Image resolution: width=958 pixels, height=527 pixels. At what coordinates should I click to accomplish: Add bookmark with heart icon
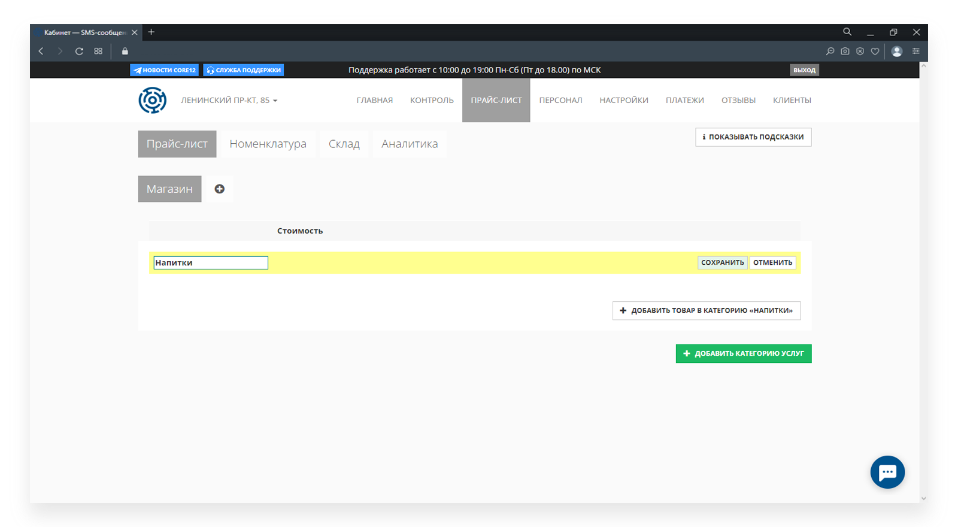coord(875,52)
